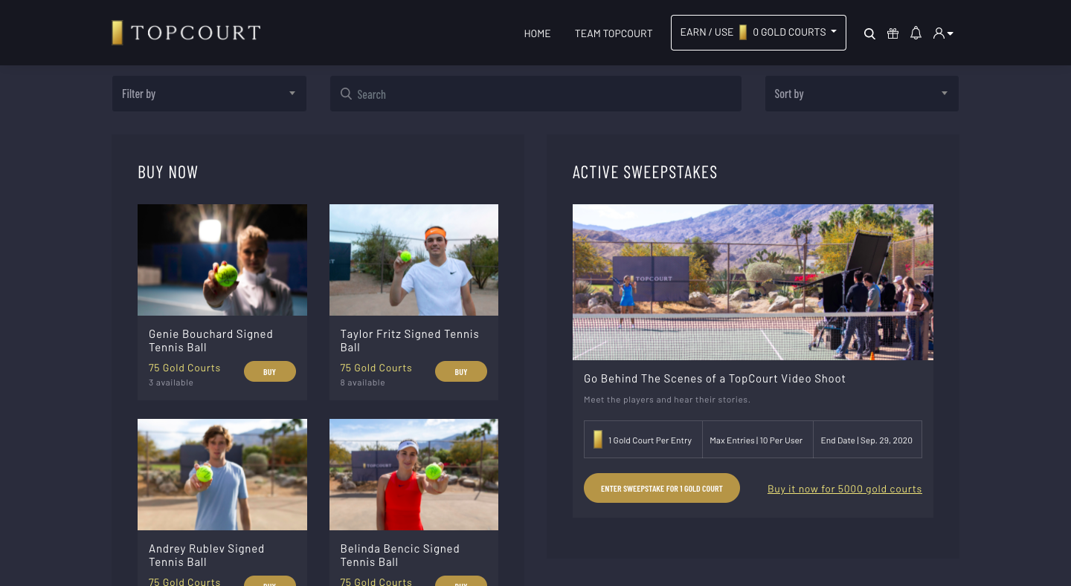The image size is (1071, 586).
Task: Open the Andrey Rublev product photo
Action: click(222, 475)
